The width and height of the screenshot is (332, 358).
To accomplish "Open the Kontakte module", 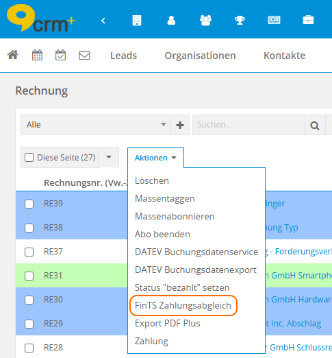I will coord(284,56).
